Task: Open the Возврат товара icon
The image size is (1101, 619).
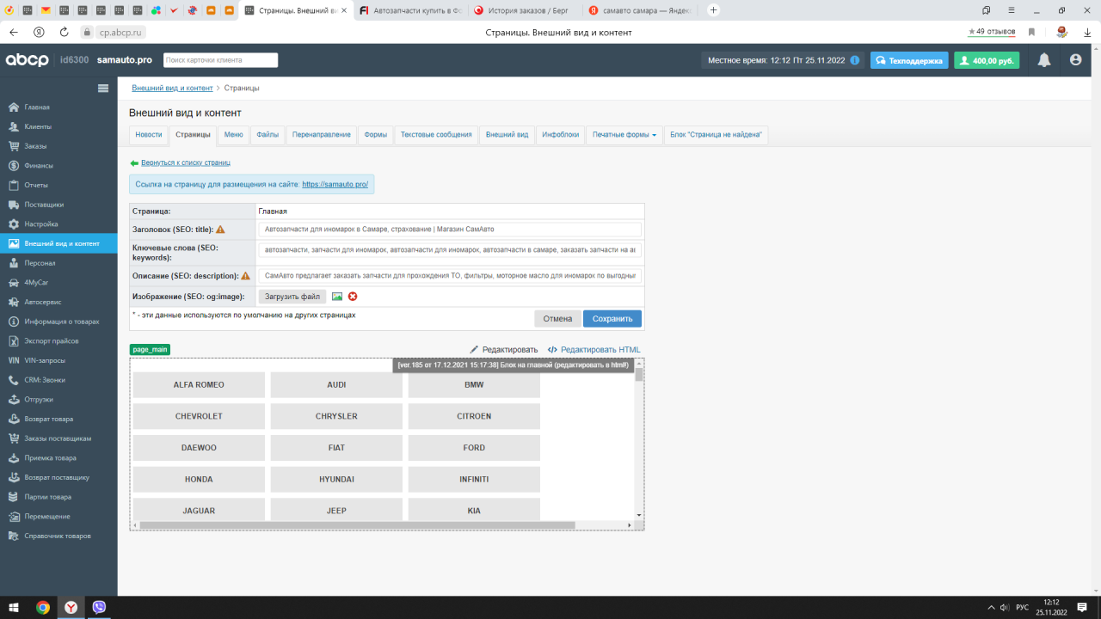Action: coord(13,419)
